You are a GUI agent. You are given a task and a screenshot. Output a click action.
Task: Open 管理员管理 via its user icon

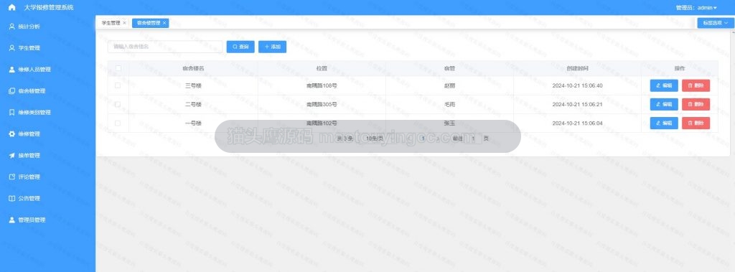tap(12, 220)
